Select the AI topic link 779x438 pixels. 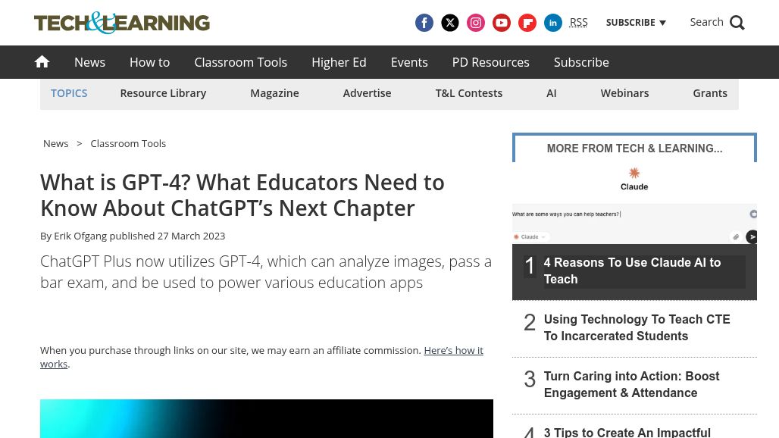pyautogui.click(x=552, y=93)
